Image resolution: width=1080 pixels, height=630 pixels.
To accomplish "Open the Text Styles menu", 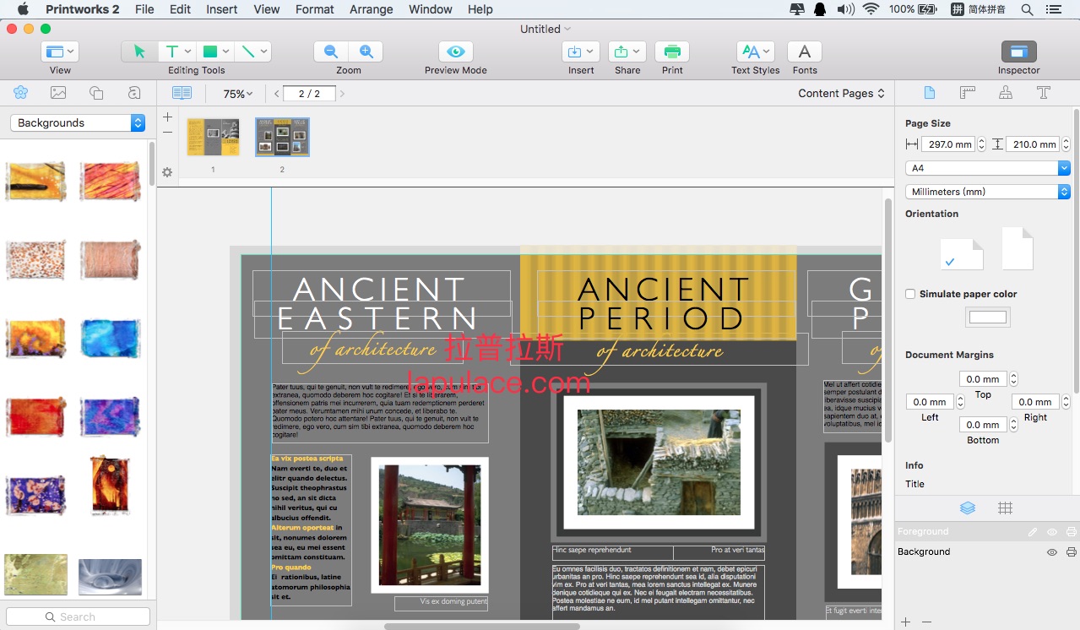I will [756, 52].
